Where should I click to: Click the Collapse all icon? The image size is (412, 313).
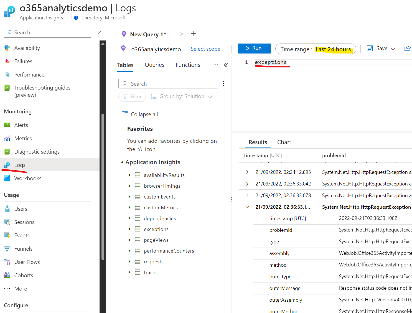(x=125, y=114)
